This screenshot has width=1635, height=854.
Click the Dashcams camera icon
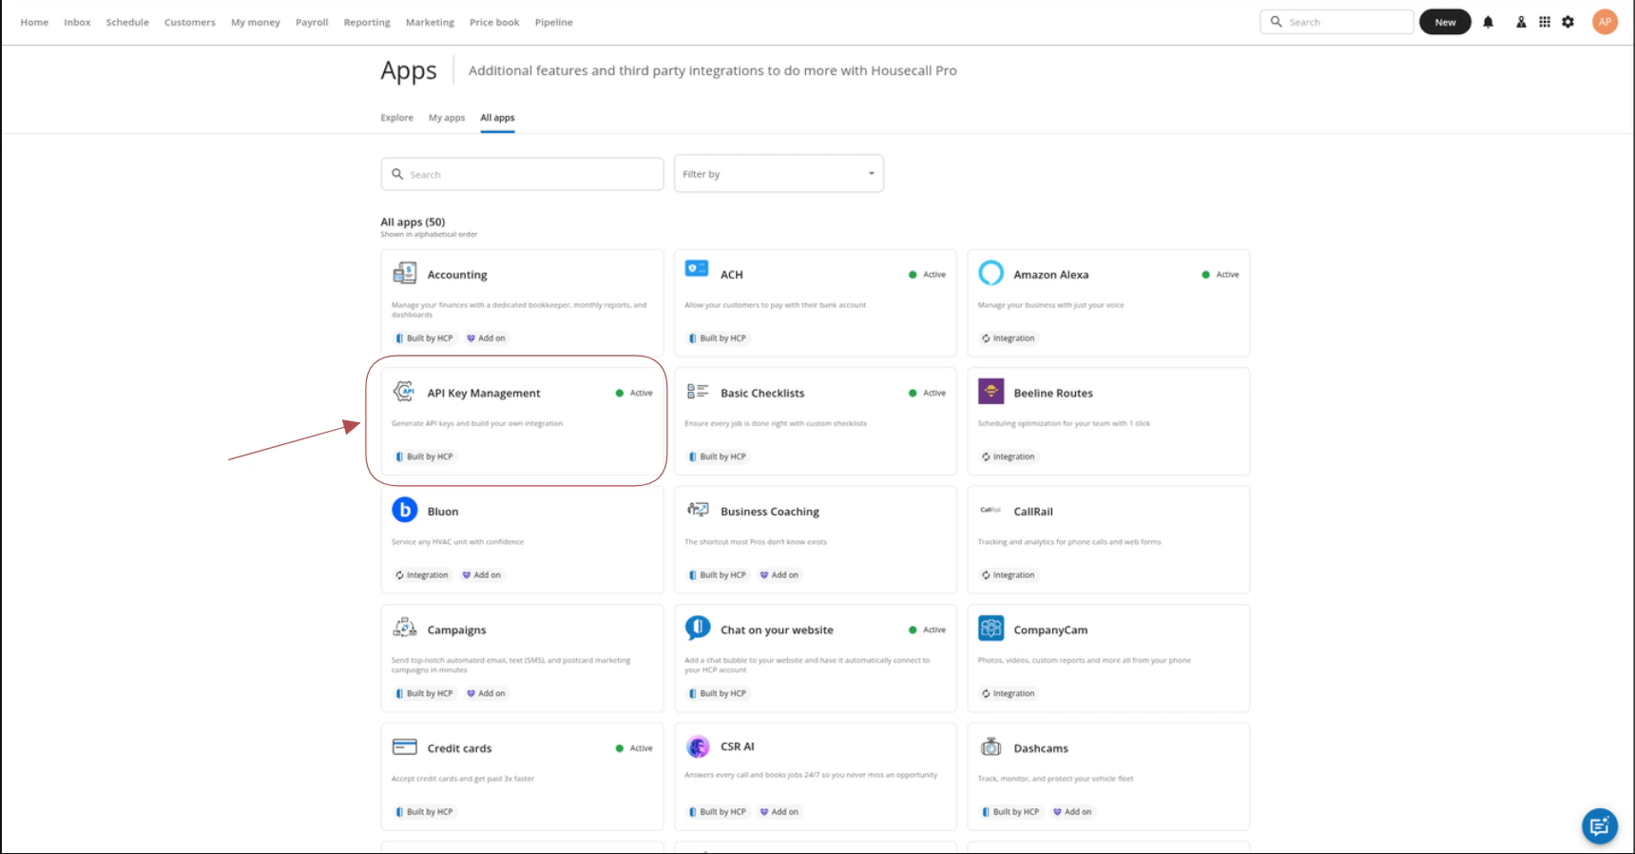tap(991, 747)
